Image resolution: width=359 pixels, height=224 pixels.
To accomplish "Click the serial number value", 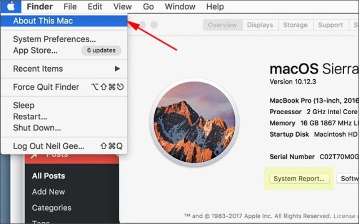I will point(339,156).
